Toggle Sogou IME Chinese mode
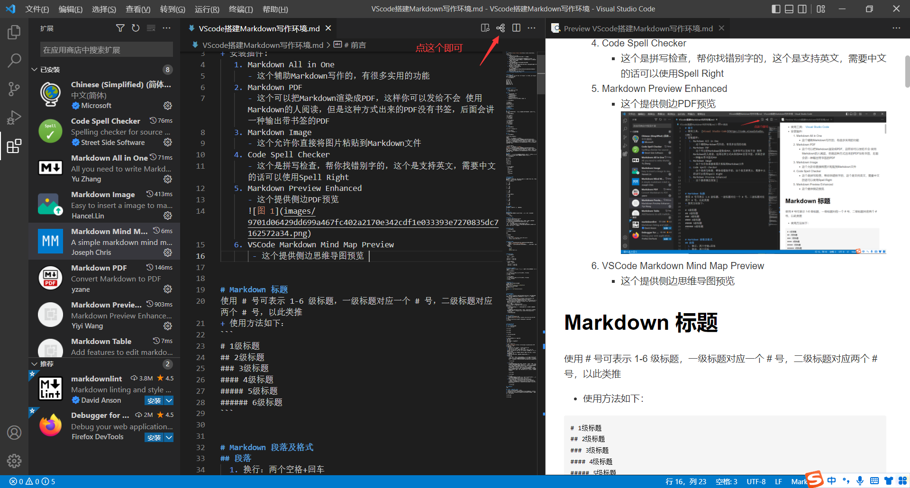910x488 pixels. click(x=832, y=481)
